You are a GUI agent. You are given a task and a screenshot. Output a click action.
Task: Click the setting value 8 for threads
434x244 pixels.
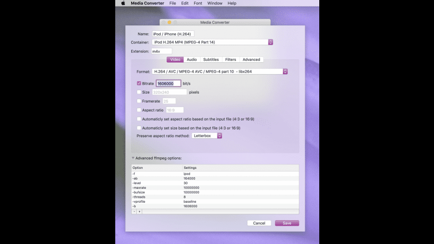coord(185,197)
